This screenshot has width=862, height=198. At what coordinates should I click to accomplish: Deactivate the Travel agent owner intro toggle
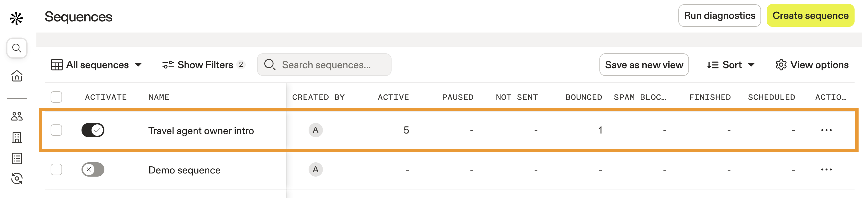point(93,130)
